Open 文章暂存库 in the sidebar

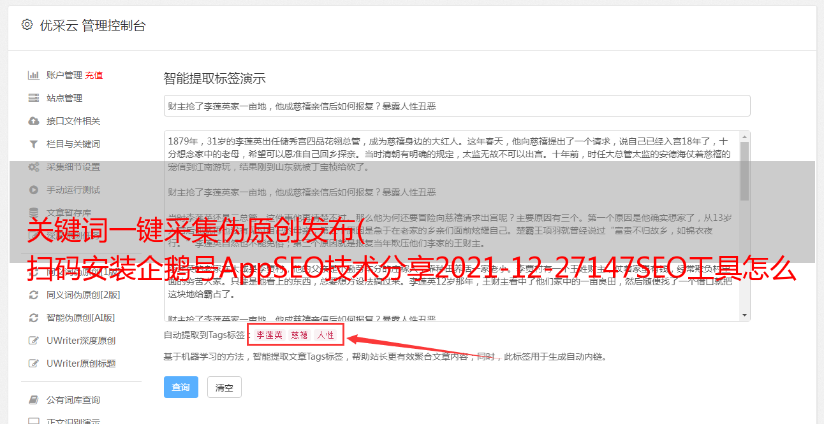pos(69,213)
